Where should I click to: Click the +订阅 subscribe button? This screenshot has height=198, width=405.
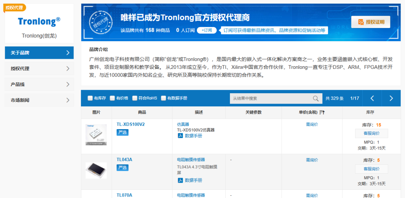click(207, 30)
